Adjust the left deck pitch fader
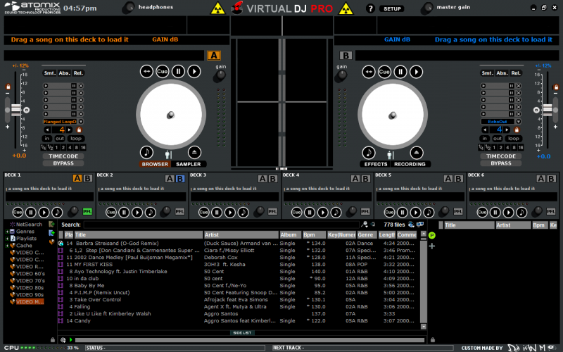Screen dimensions: 563x352 [15, 110]
